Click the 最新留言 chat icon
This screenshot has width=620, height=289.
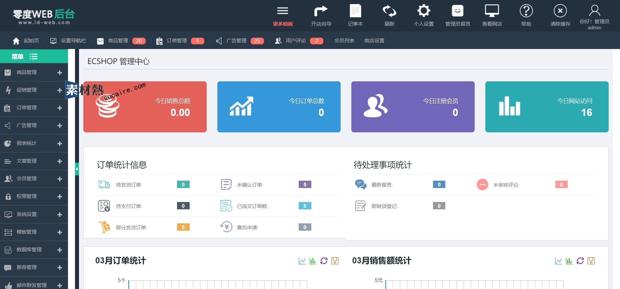(361, 184)
